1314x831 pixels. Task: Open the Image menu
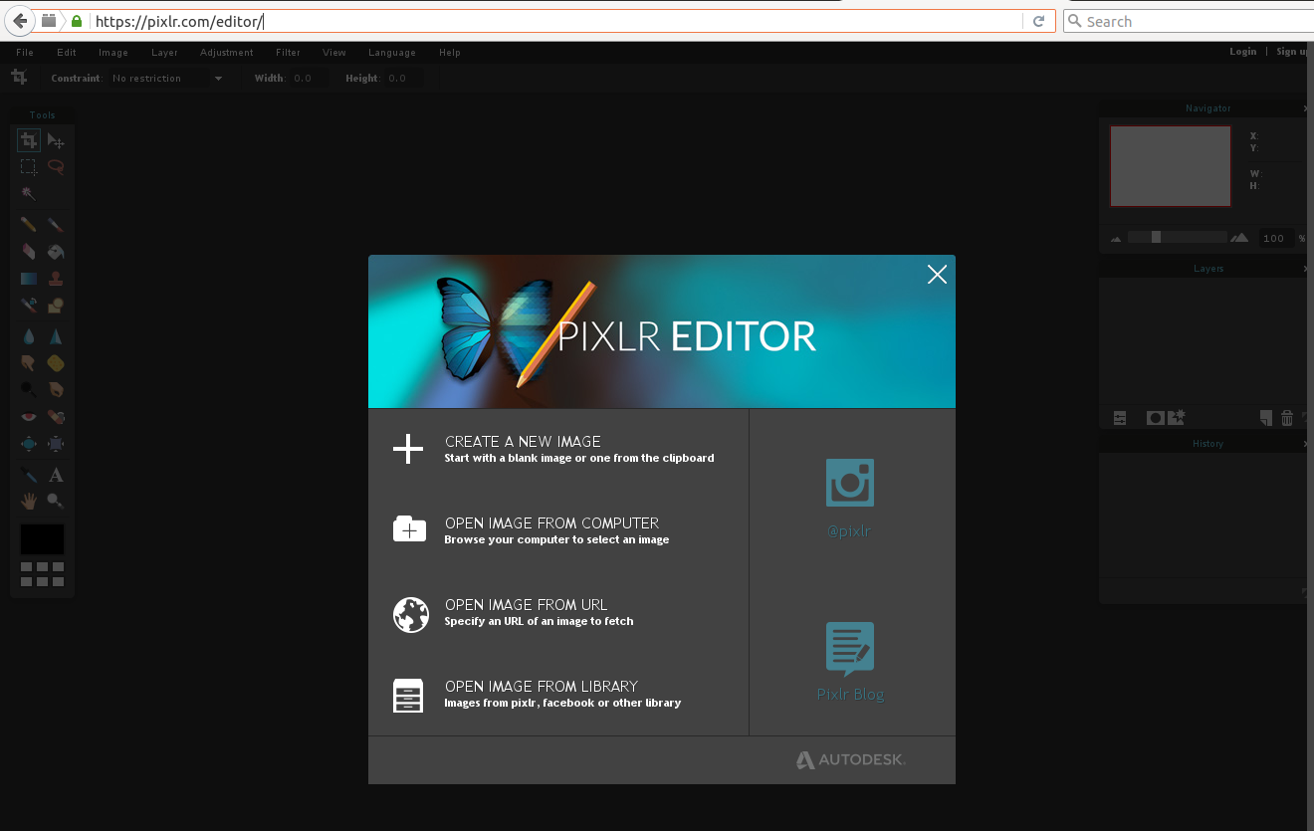tap(113, 53)
